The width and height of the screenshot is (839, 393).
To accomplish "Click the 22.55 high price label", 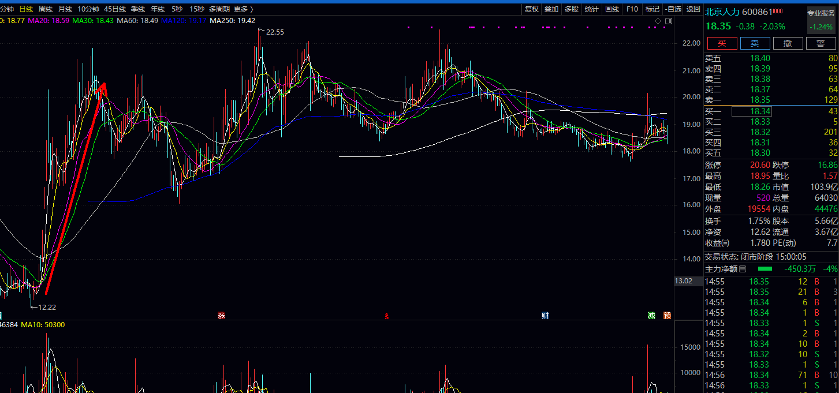I will [x=275, y=32].
